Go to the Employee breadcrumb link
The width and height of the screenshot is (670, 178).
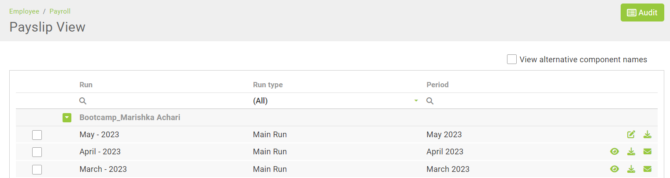[x=24, y=11]
